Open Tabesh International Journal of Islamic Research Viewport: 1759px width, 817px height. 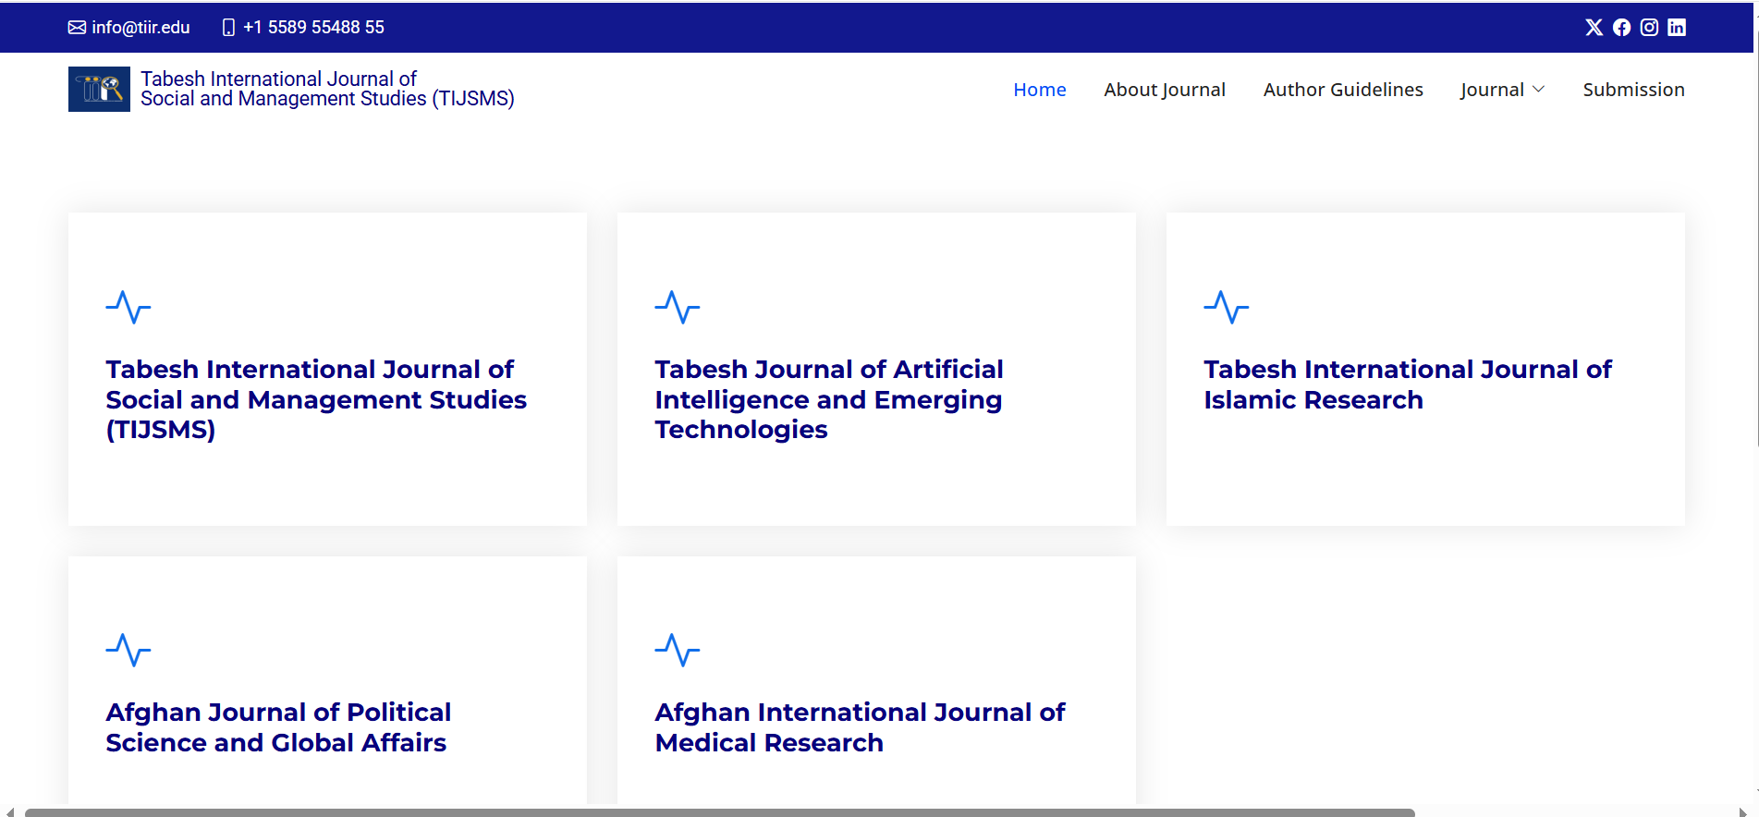[1408, 384]
